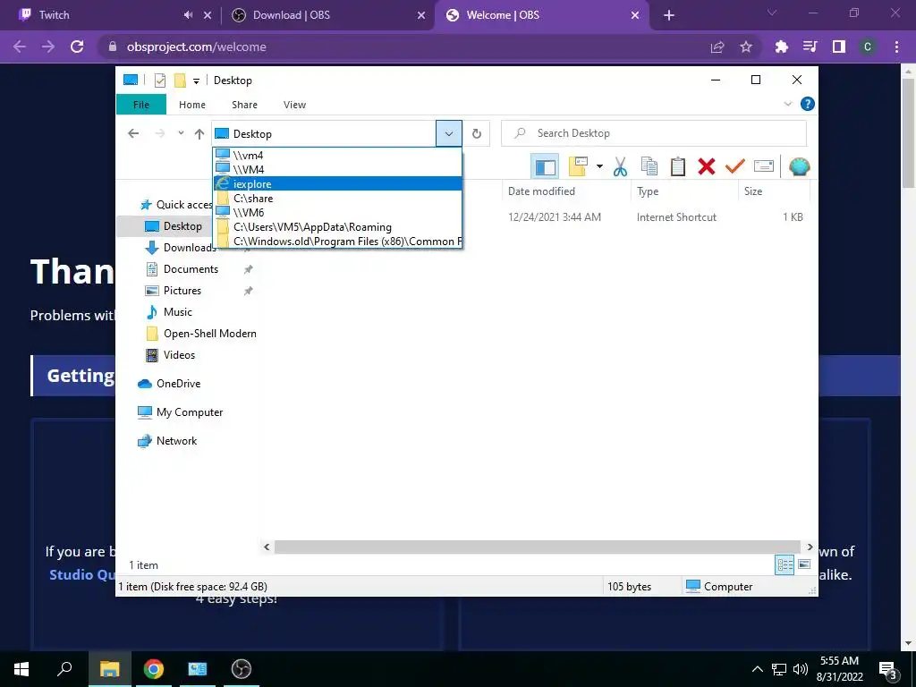
Task: Expand the Explorer ribbon chevron
Action: (x=787, y=104)
